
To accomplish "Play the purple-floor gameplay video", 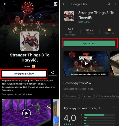I will (x=27, y=113).
